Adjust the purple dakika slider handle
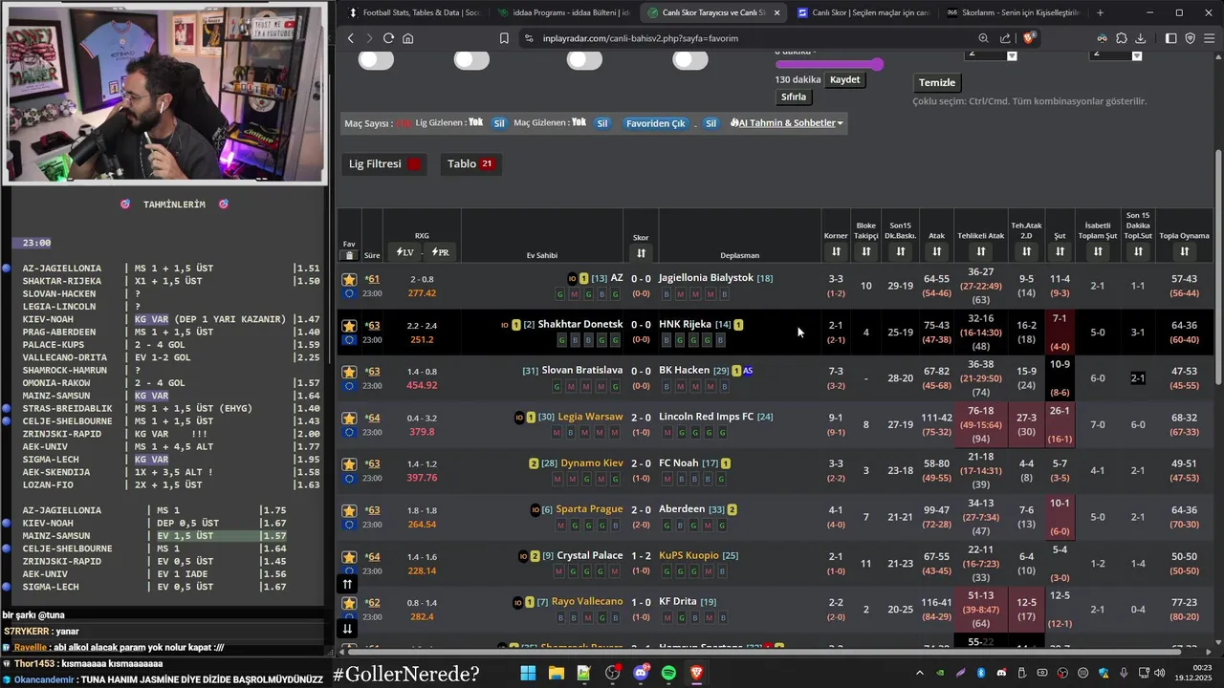This screenshot has height=688, width=1224. [877, 63]
